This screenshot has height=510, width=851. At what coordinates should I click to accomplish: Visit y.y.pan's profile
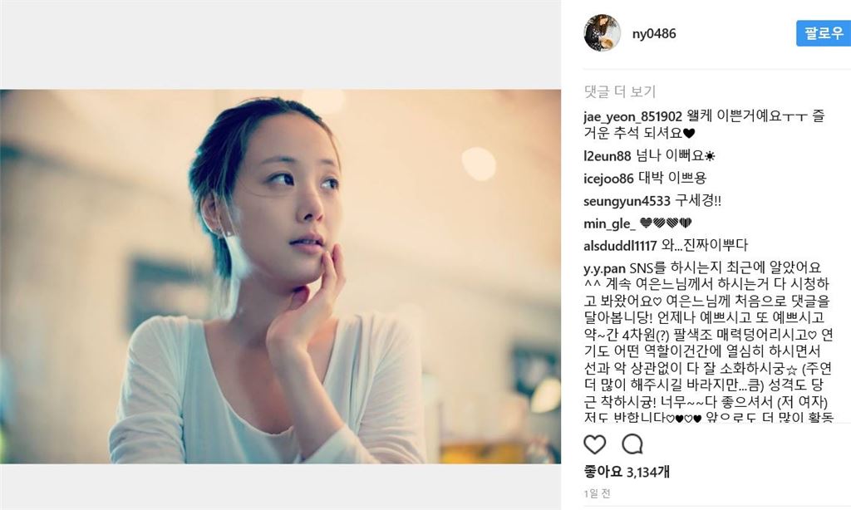coord(605,268)
